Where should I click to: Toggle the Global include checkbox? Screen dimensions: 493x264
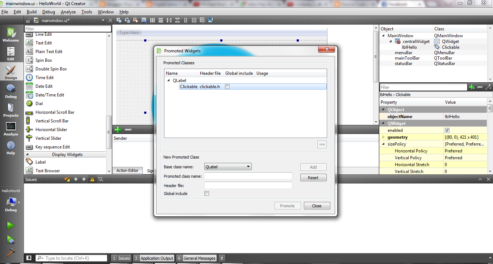click(206, 193)
